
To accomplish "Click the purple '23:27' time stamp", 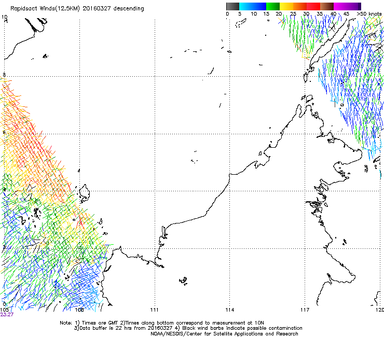I will point(7,315).
